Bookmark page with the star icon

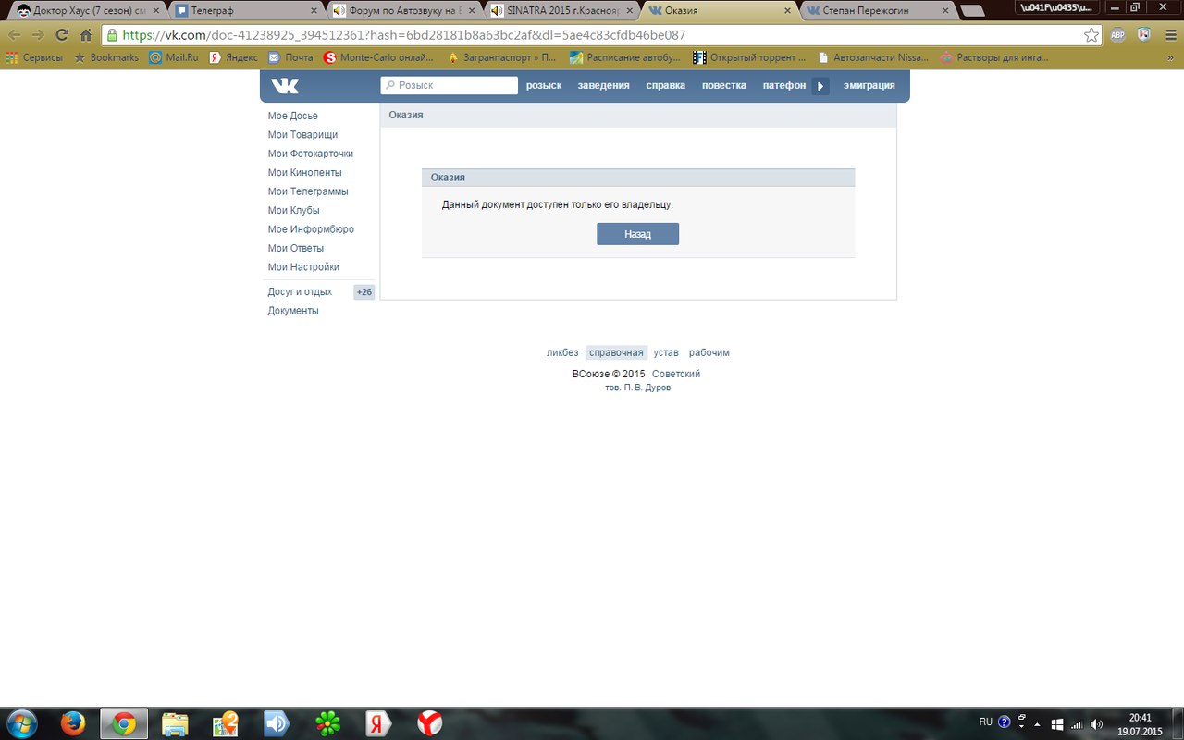[1091, 35]
